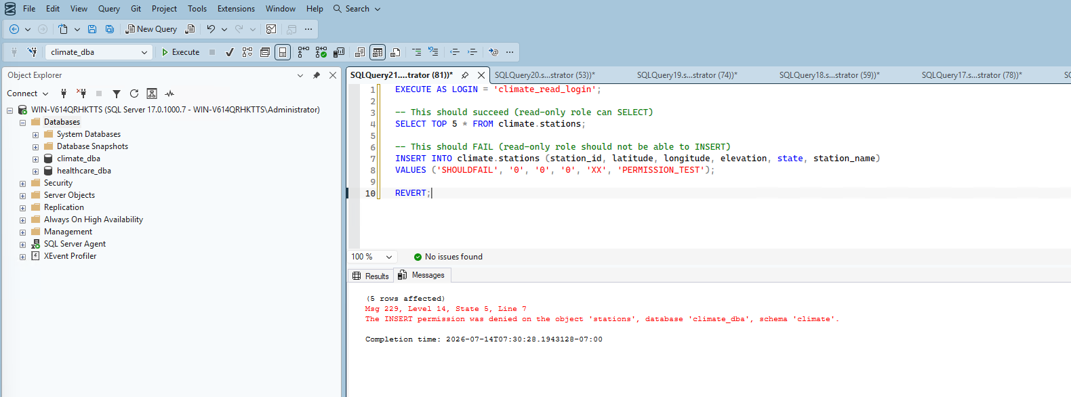Open the 100 % zoom level dropdown

coord(389,257)
